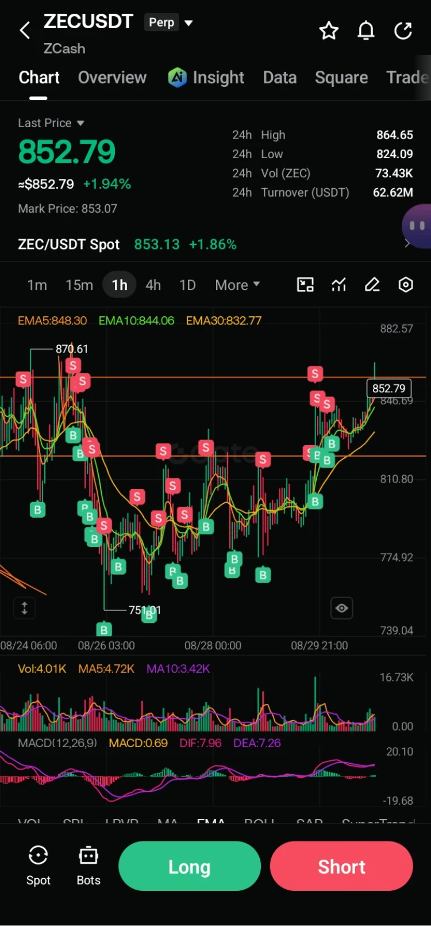Open Spot trading from the bottom bar
The width and height of the screenshot is (431, 926).
38,866
